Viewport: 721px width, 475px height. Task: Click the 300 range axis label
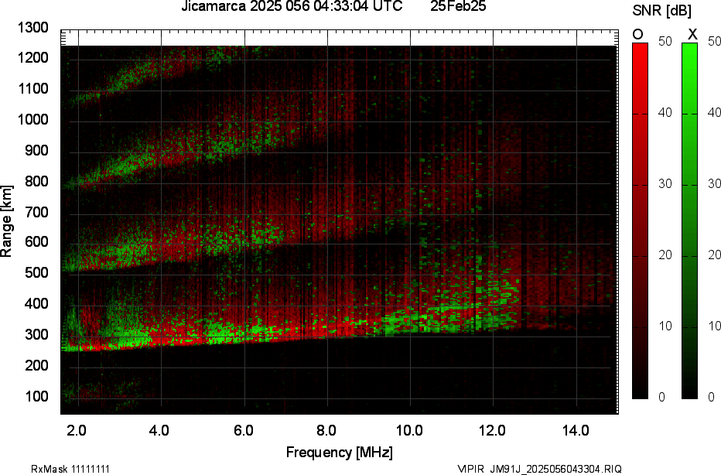pyautogui.click(x=36, y=335)
